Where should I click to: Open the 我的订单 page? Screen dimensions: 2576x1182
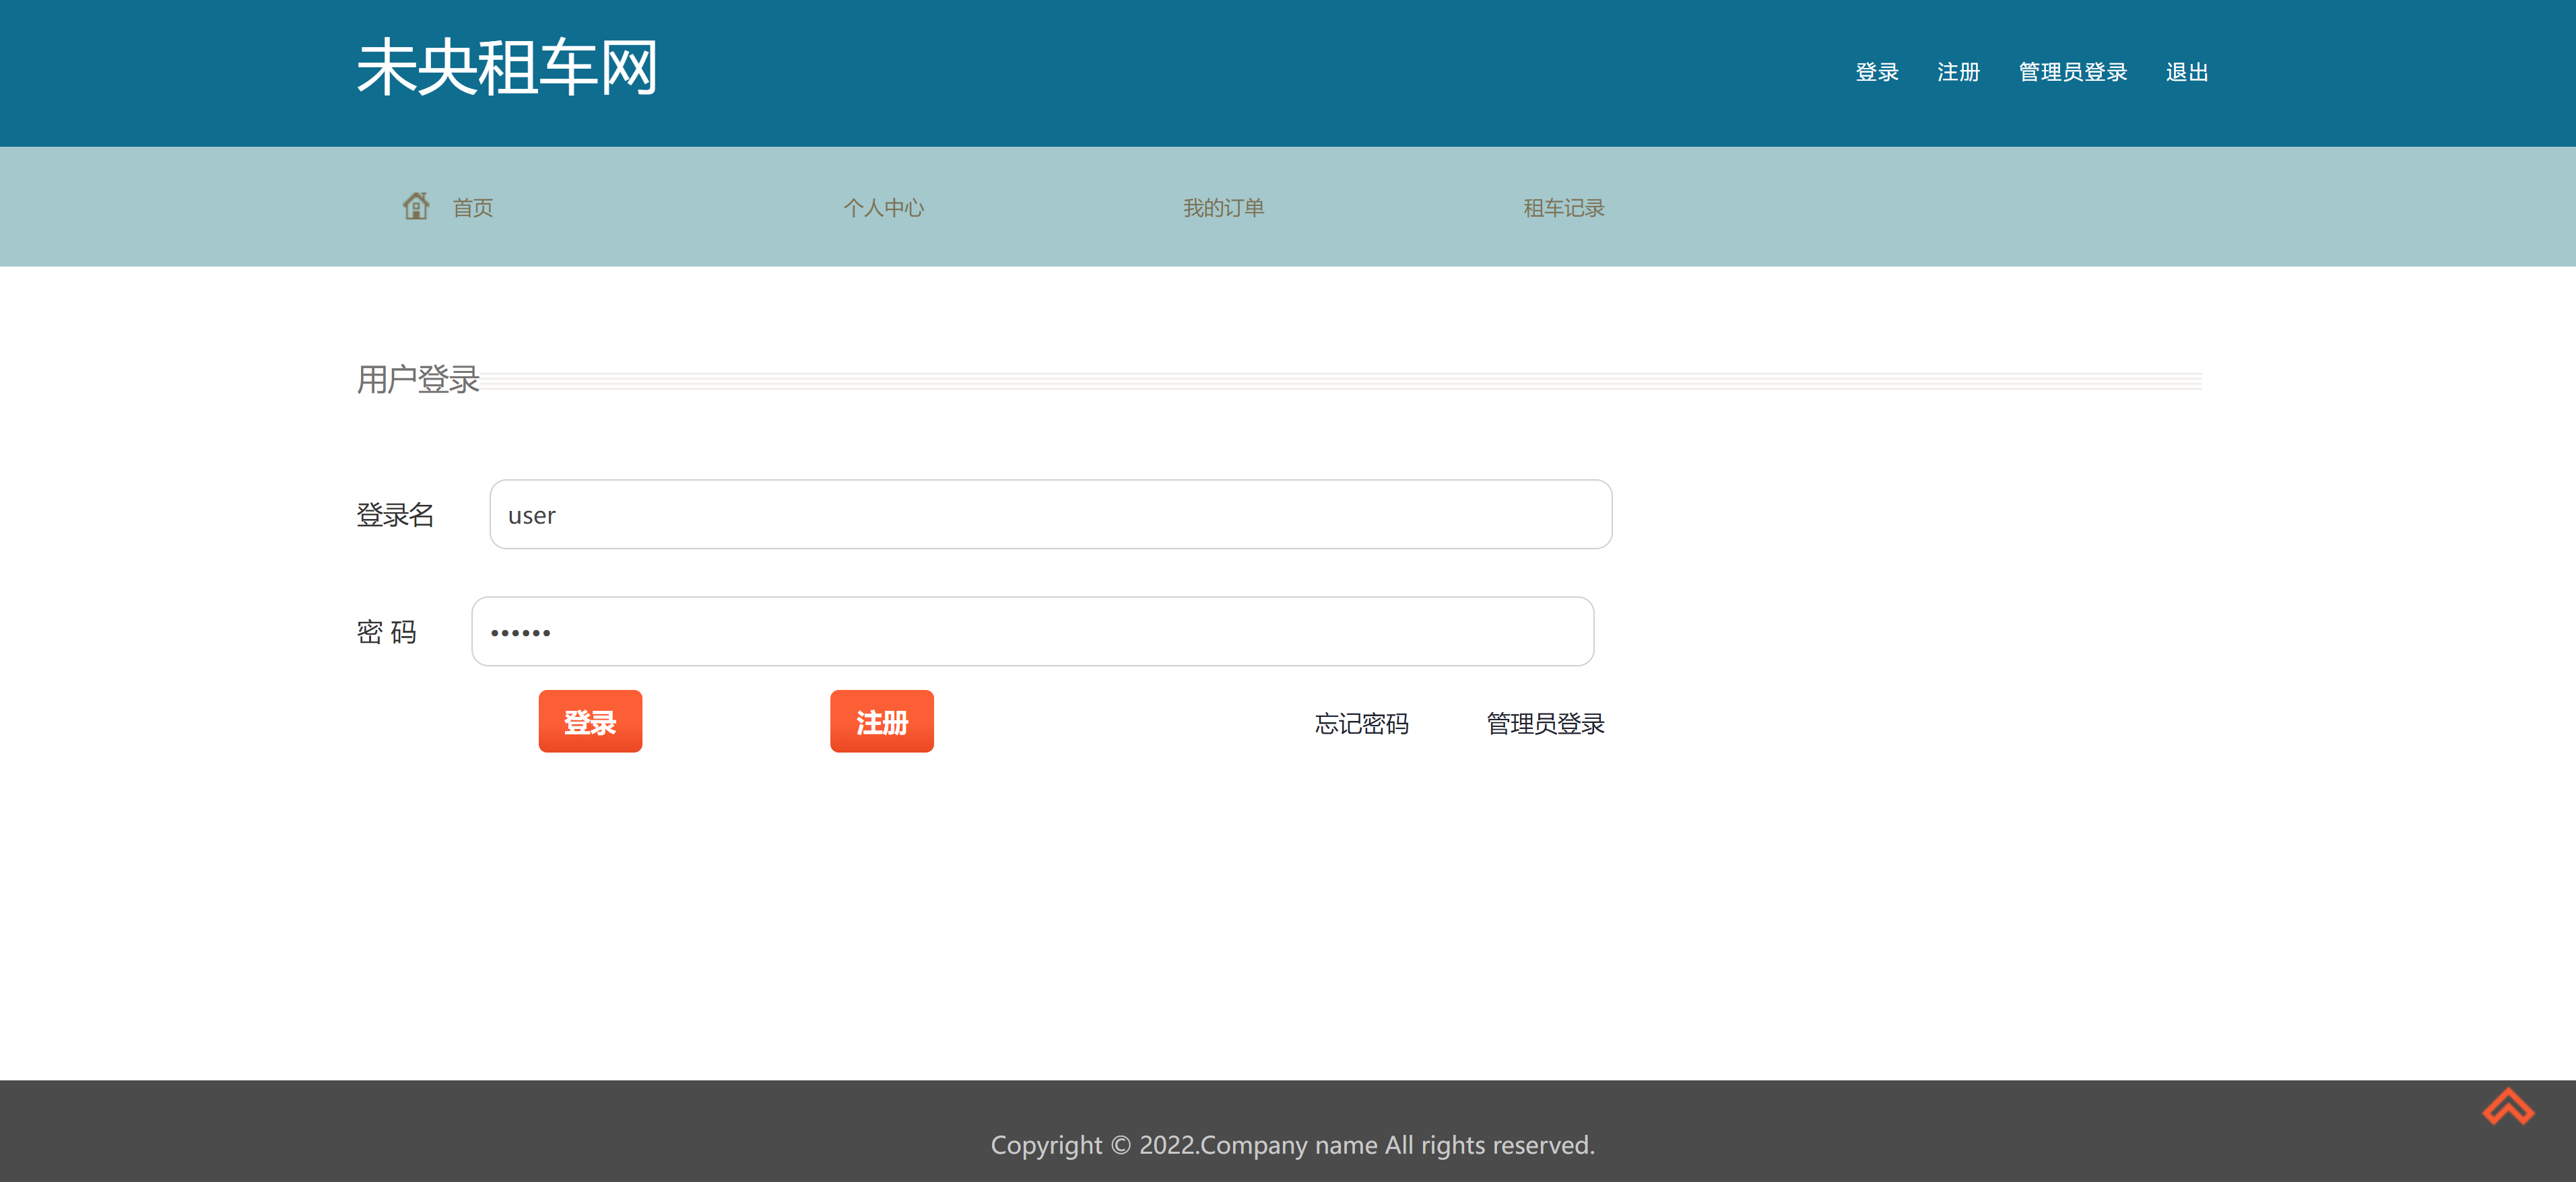[x=1224, y=207]
